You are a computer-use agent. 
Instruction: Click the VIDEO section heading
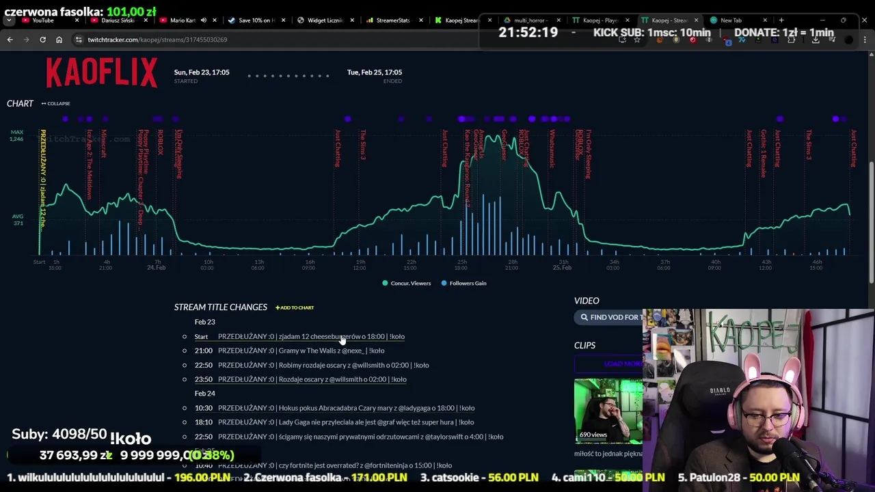(x=587, y=301)
